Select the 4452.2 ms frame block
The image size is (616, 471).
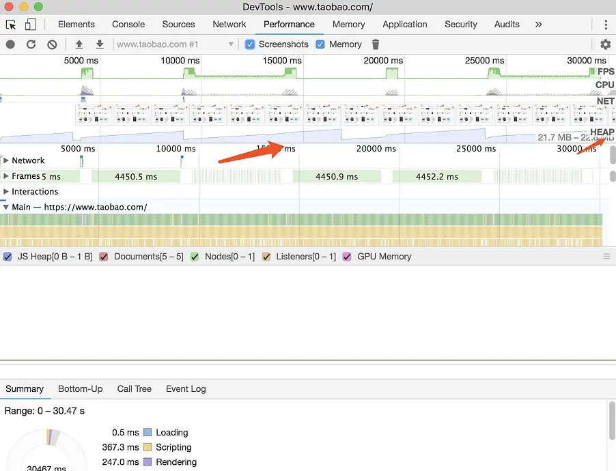(437, 177)
